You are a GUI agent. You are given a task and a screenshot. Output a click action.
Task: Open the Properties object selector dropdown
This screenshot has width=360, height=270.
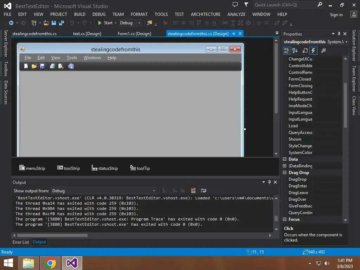click(346, 42)
